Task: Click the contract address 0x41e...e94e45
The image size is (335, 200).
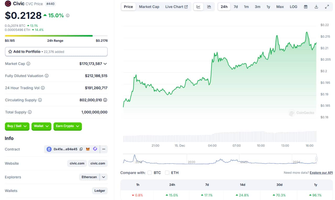Action: (x=65, y=149)
